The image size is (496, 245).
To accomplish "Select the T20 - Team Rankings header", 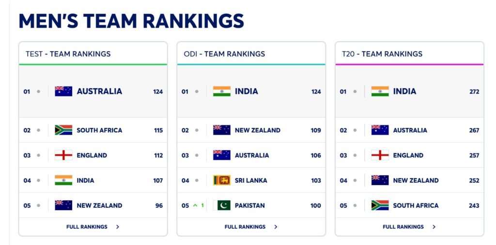I will (x=382, y=54).
